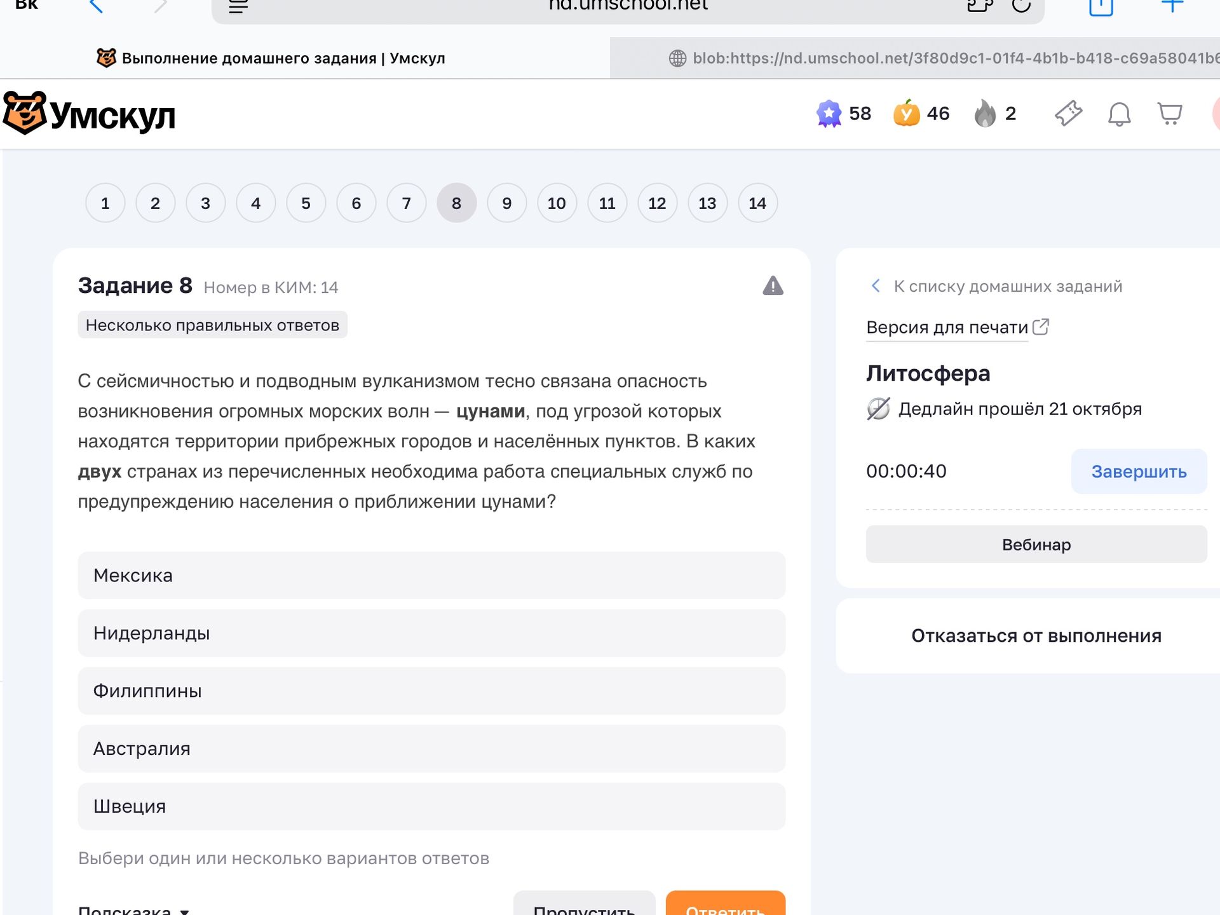Screen dimensions: 1220x915
Task: Jump to task number 14
Action: click(757, 203)
